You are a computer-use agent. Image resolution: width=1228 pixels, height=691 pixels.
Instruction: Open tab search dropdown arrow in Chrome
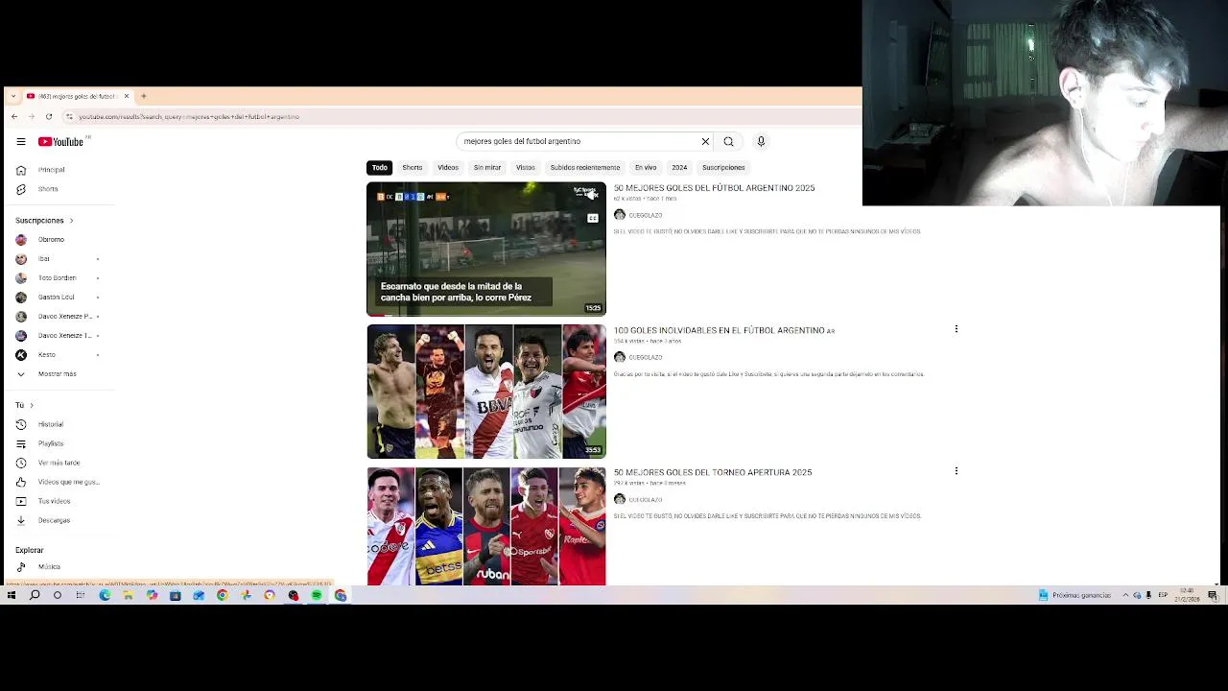pyautogui.click(x=13, y=96)
